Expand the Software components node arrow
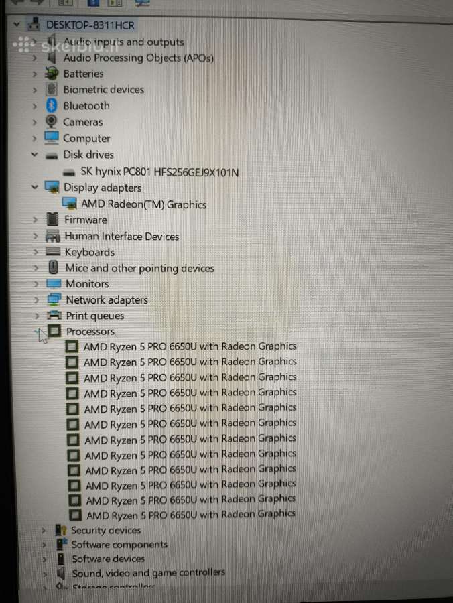The image size is (453, 603). tap(44, 545)
